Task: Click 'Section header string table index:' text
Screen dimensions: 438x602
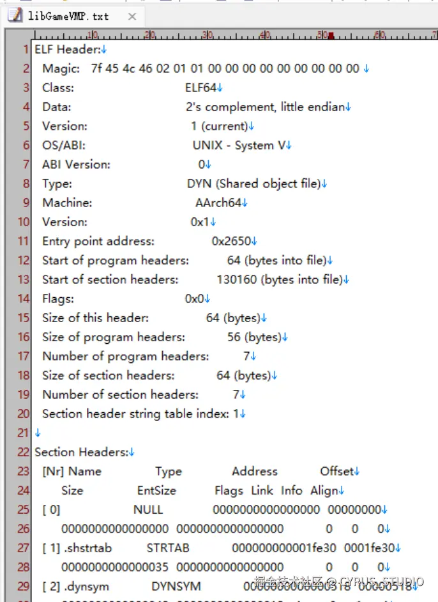Action: point(135,414)
